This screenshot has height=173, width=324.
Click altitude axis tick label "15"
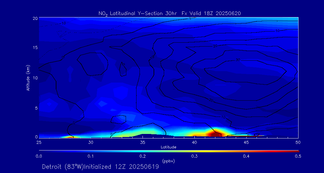[x=35, y=47]
